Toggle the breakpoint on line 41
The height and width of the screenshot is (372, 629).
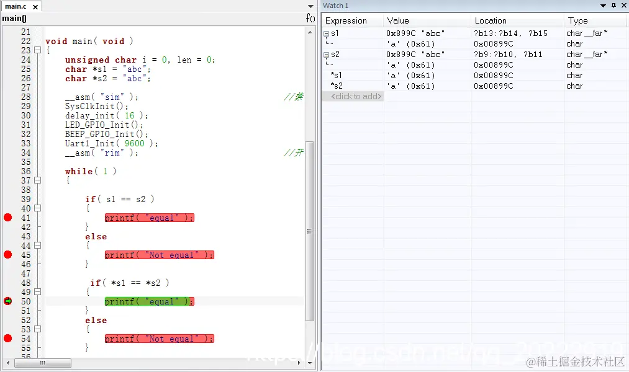[x=7, y=218]
